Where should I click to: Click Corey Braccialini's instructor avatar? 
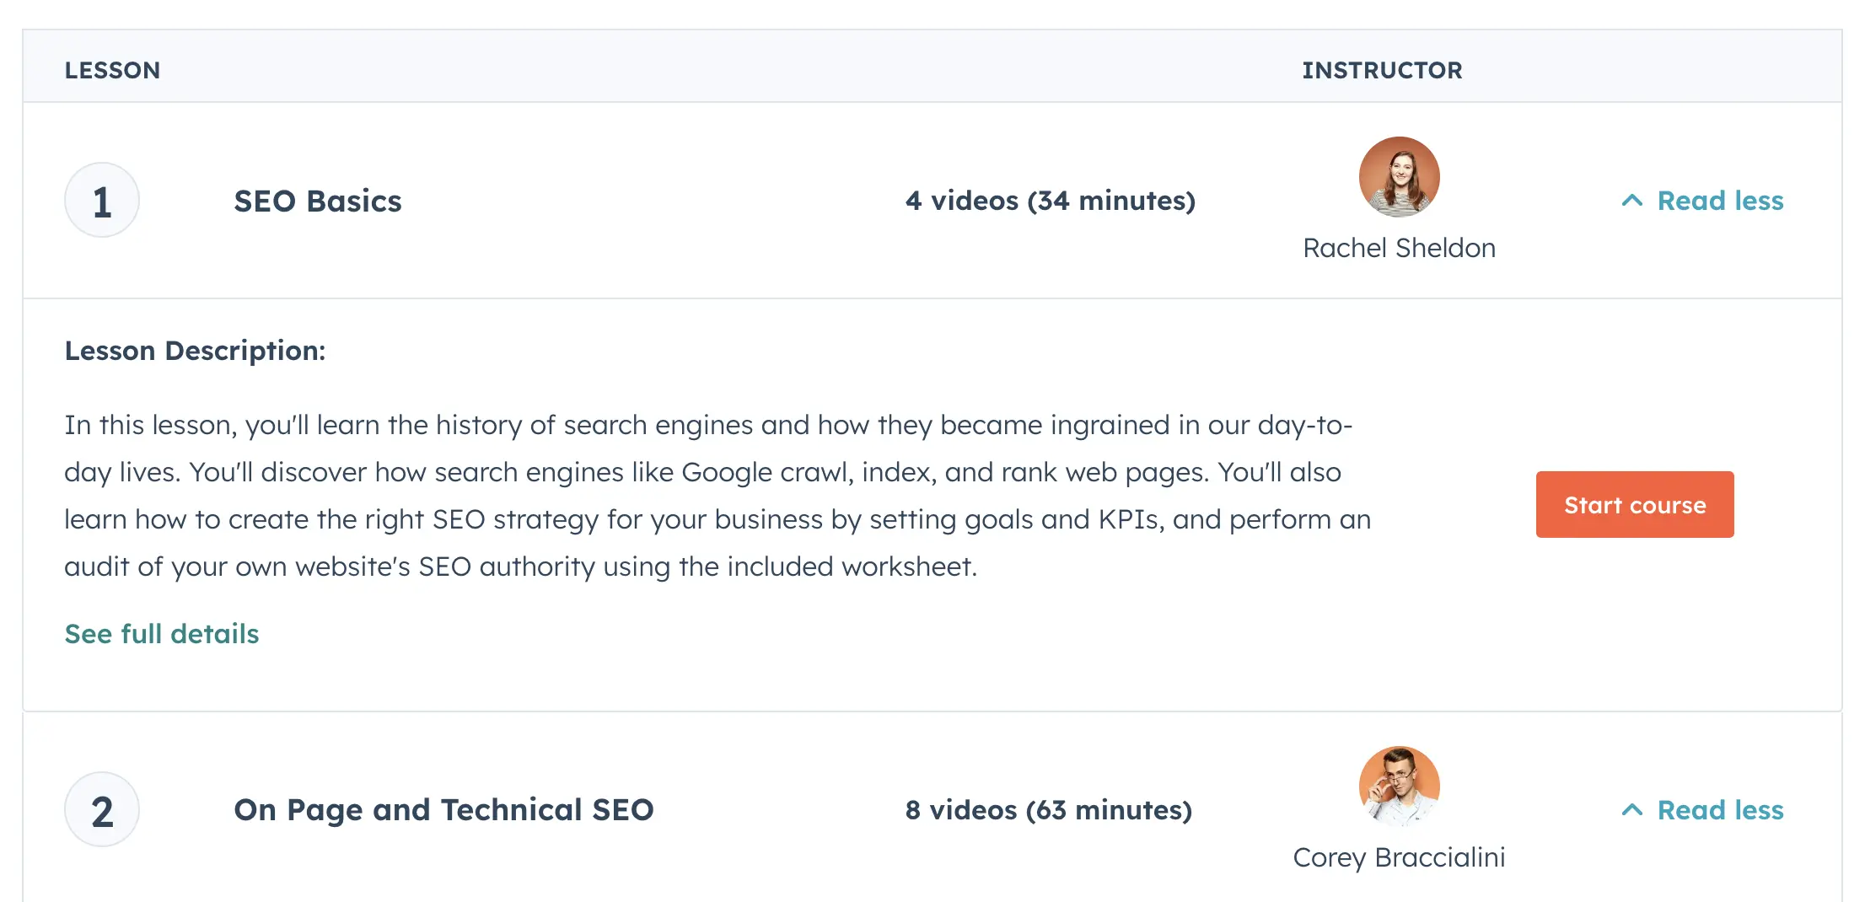[1400, 787]
